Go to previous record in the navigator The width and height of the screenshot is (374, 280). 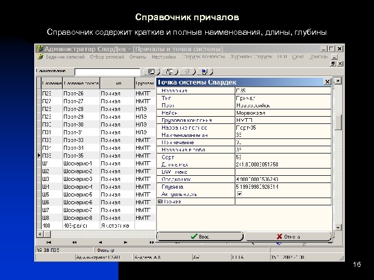click(x=100, y=242)
